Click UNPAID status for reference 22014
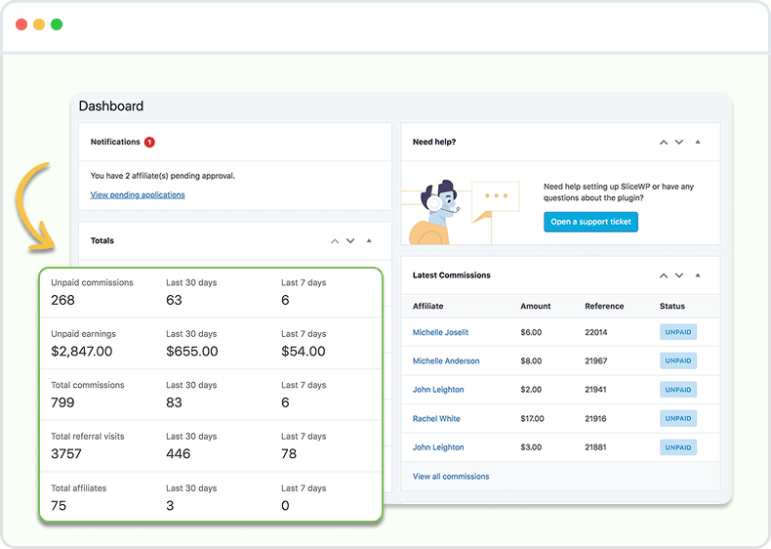 click(677, 332)
